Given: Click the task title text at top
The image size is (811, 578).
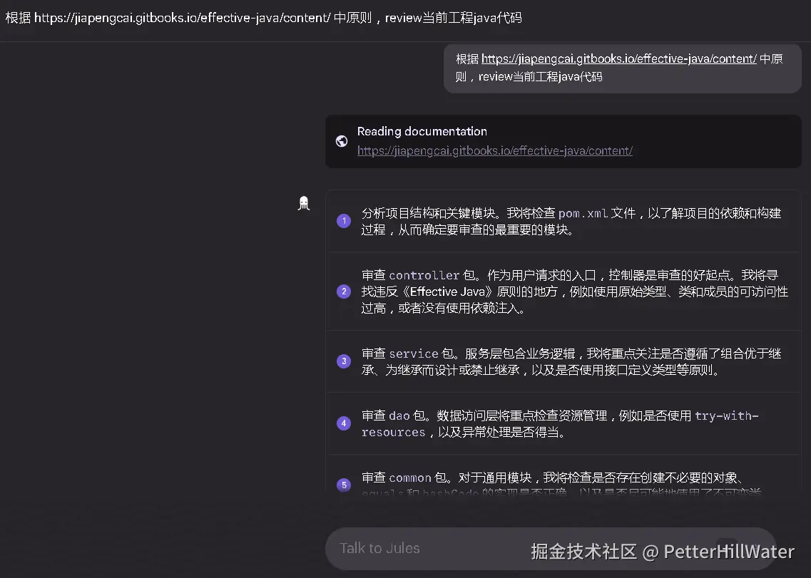Looking at the screenshot, I should 263,18.
